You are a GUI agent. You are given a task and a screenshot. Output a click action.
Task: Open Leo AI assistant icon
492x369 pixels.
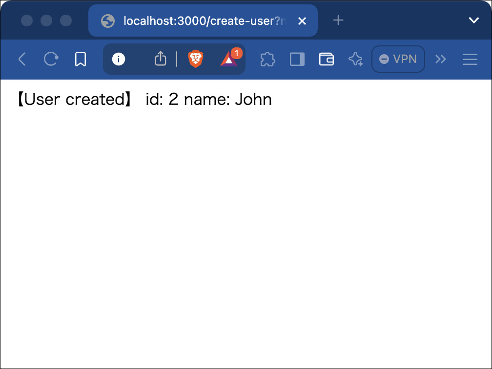point(356,59)
